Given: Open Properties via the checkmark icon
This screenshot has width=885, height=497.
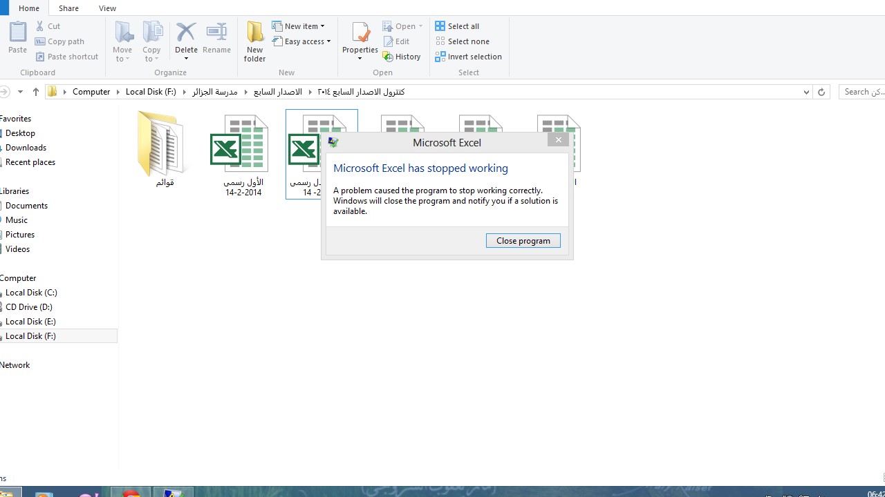Looking at the screenshot, I should coord(360,33).
